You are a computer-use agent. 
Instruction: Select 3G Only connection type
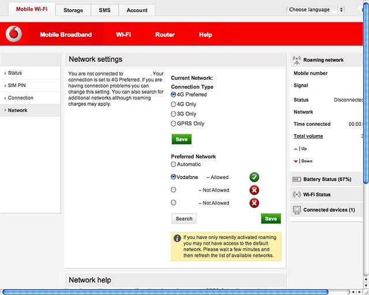click(174, 114)
